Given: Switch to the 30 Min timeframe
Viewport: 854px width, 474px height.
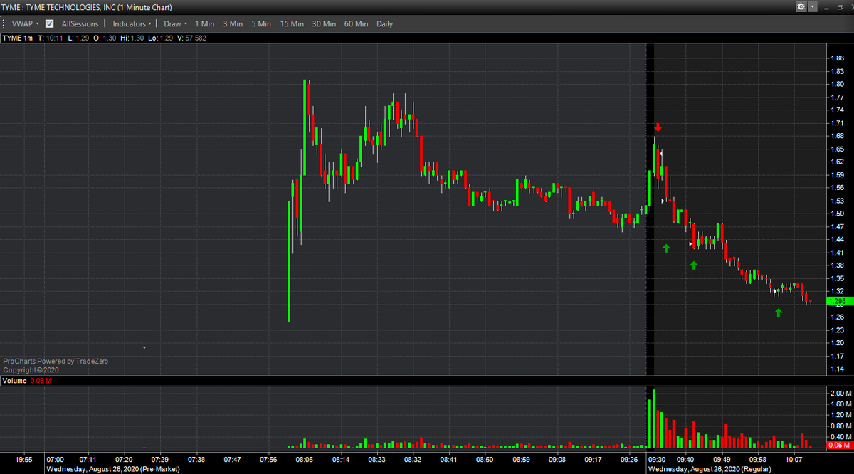Looking at the screenshot, I should coord(324,23).
